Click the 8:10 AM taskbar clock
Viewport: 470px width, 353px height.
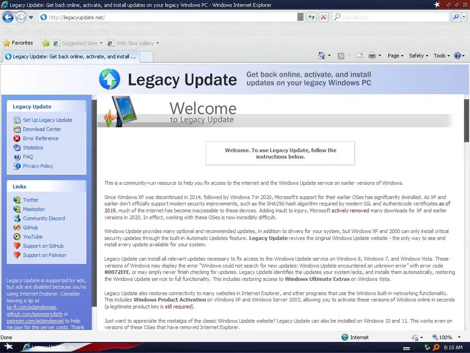pos(453,347)
